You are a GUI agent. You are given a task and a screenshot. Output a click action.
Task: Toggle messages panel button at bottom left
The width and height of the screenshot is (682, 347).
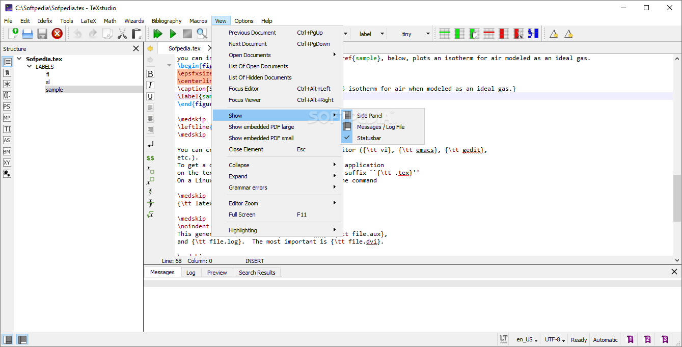[22, 339]
